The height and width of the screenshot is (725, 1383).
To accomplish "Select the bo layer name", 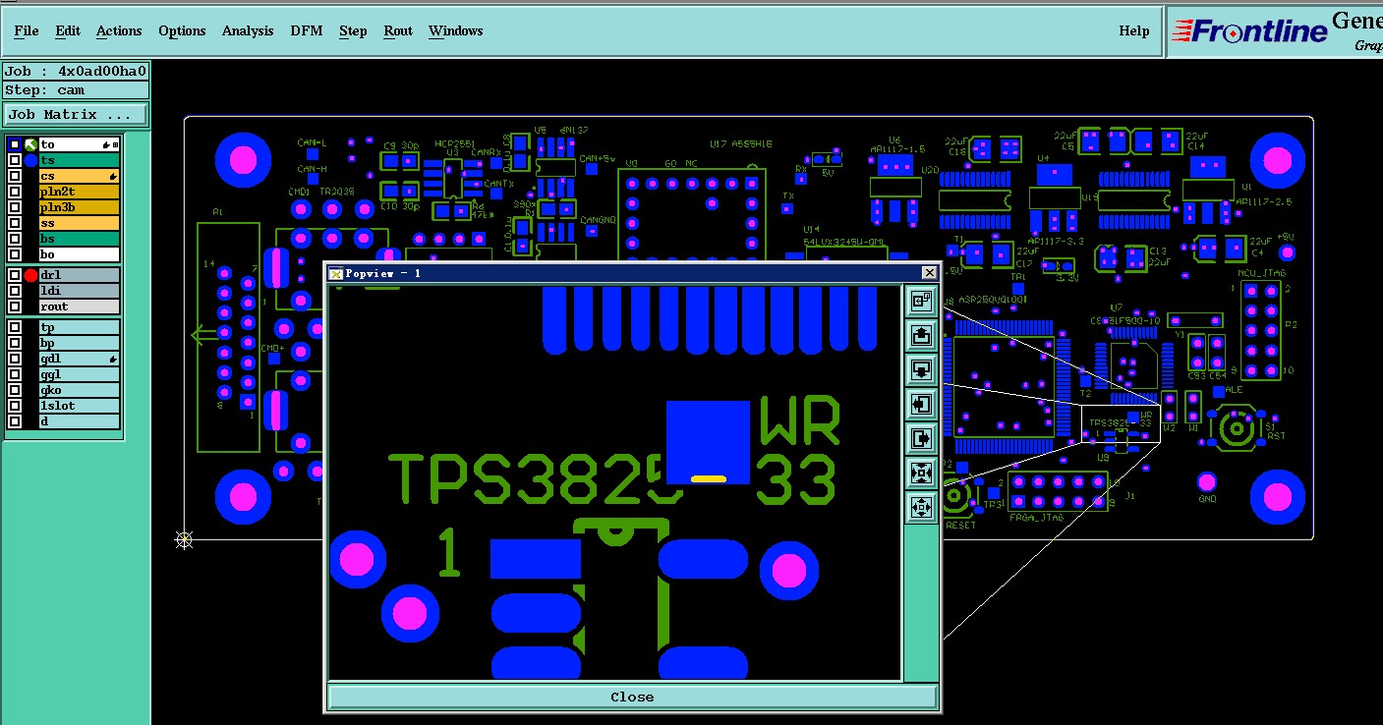I will 79,254.
